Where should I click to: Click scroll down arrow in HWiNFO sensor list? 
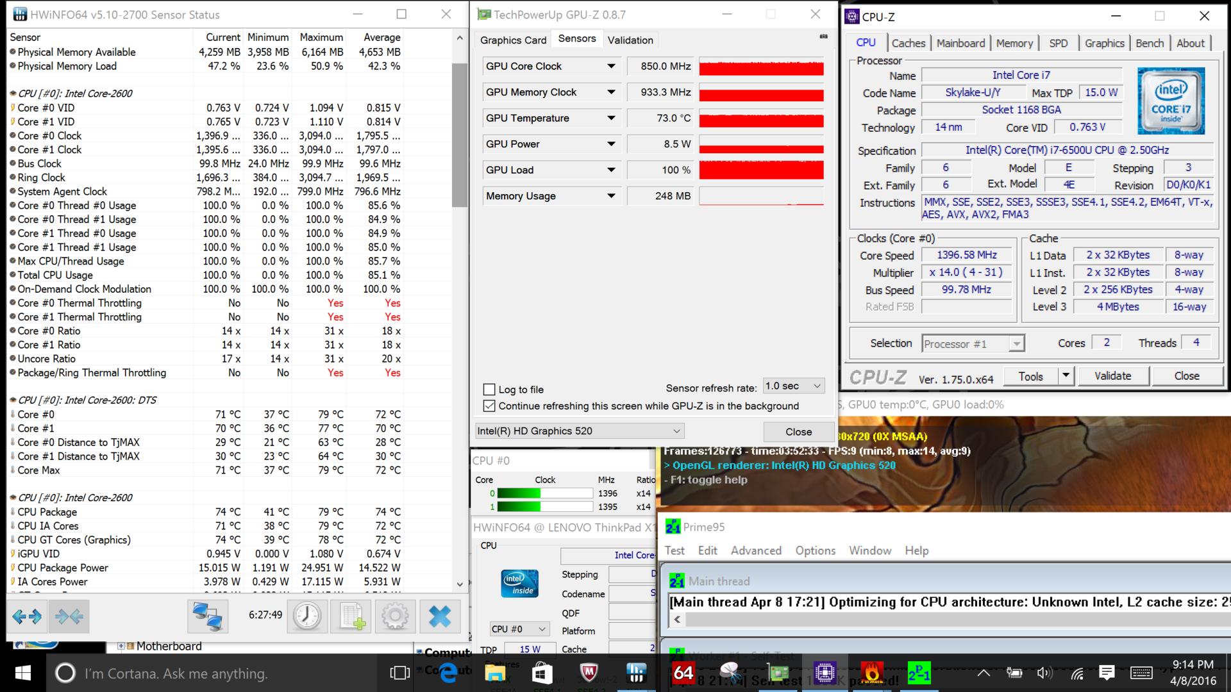pos(460,584)
